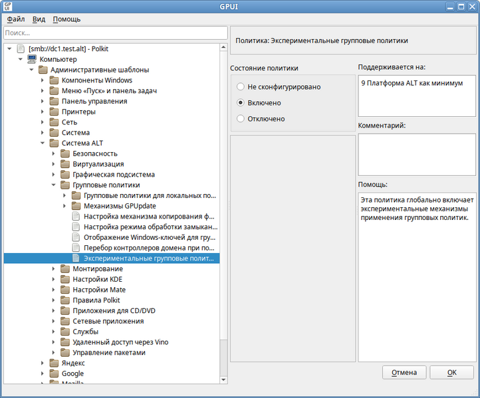
Task: Click policy document icon for Настройка механизма копирования
Action: 76,217
